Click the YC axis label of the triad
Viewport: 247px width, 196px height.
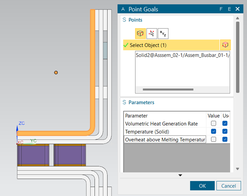(x=33, y=140)
